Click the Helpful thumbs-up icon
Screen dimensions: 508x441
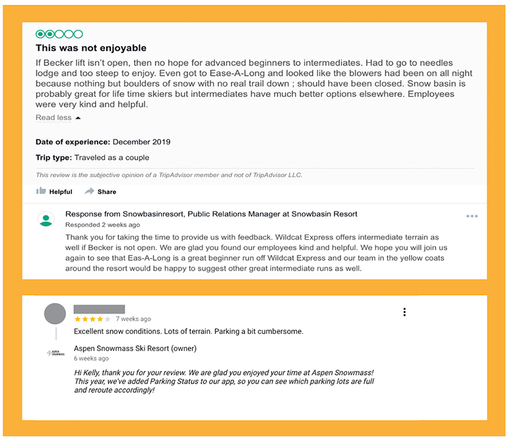tap(41, 191)
